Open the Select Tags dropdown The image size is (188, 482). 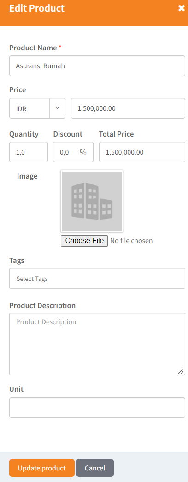click(x=97, y=279)
